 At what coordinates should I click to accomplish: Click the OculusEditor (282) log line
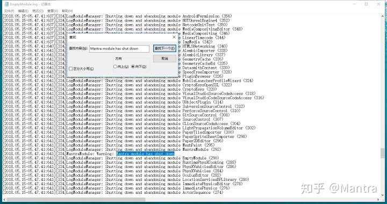click(x=112, y=175)
